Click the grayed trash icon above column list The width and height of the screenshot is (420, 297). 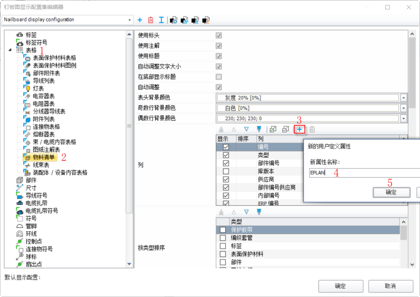(312, 129)
